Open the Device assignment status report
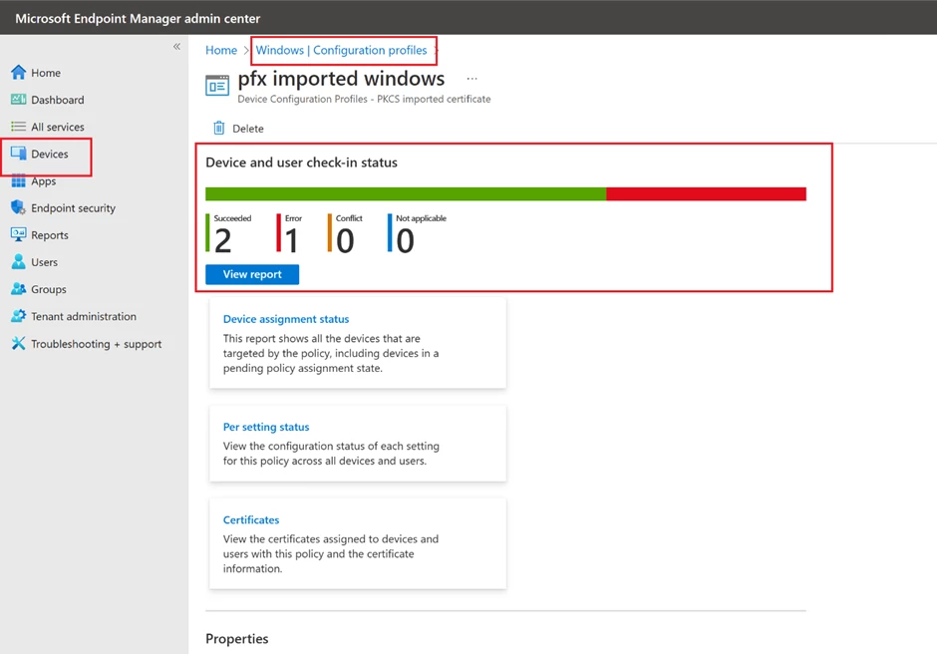The height and width of the screenshot is (654, 937). click(286, 319)
